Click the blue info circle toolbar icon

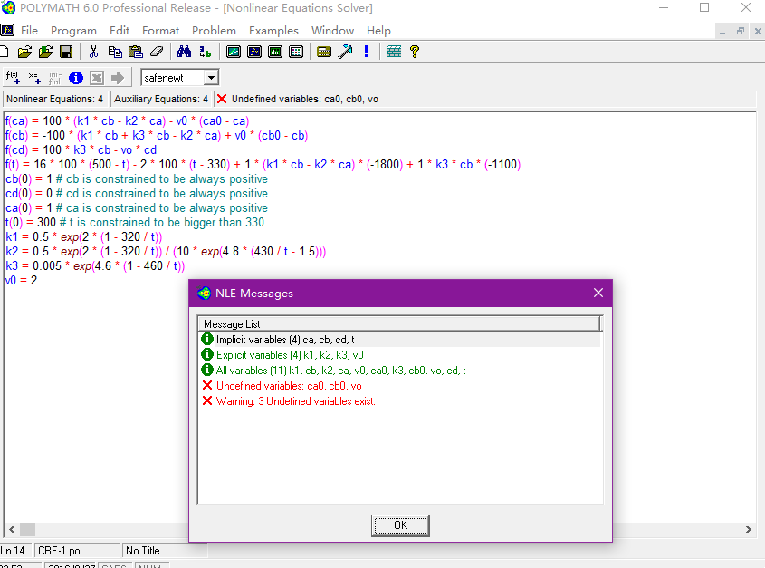76,77
